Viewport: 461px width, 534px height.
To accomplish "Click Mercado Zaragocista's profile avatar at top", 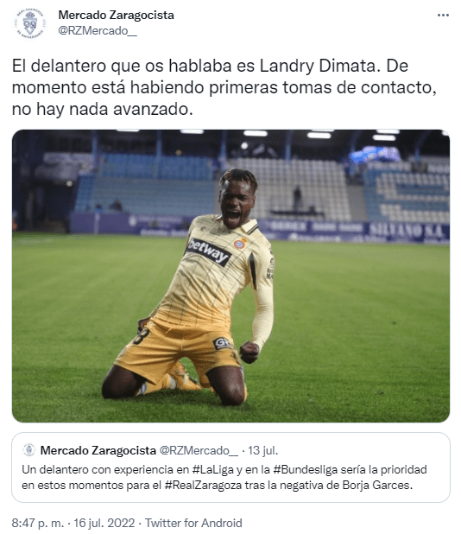I will tap(30, 23).
